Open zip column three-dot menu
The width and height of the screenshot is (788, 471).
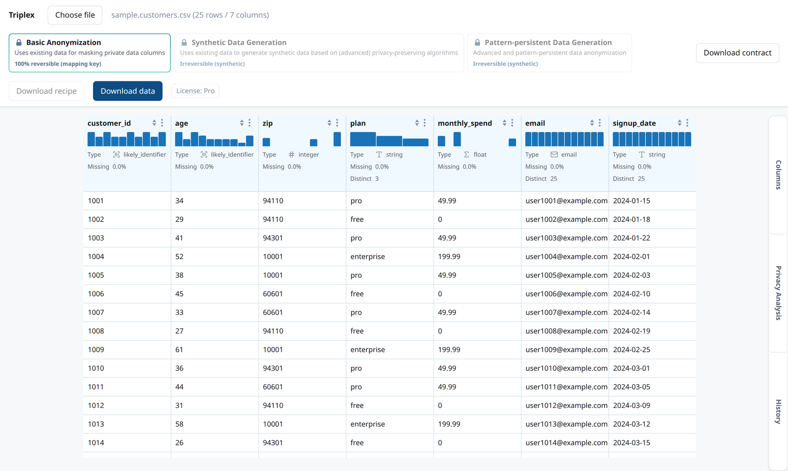click(x=337, y=123)
